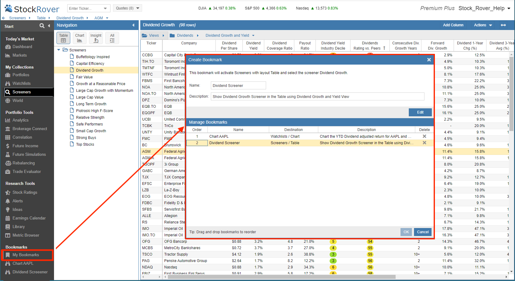
Task: Collapse the Start sidebar with the arrow
Action: coord(49,26)
